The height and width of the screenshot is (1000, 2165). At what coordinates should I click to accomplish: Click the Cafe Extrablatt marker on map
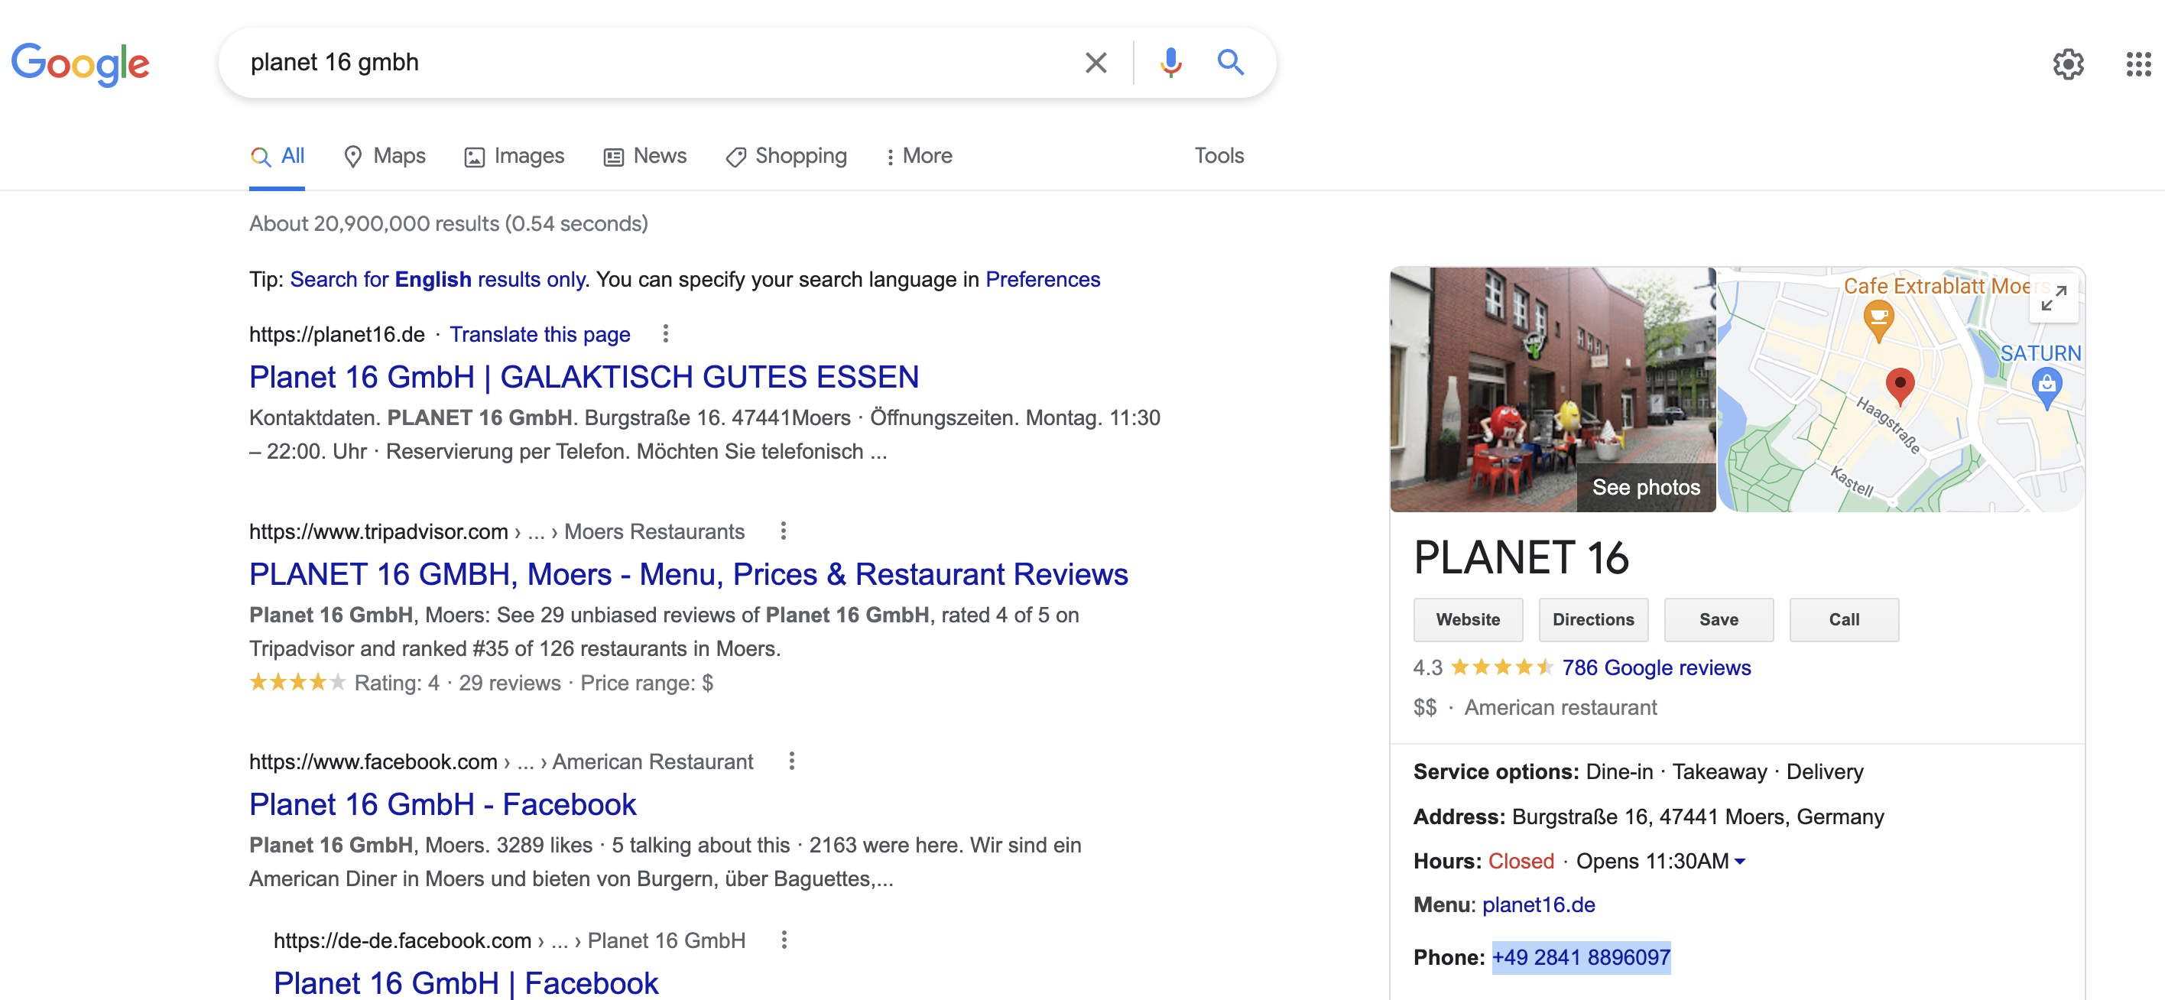coord(1878,321)
